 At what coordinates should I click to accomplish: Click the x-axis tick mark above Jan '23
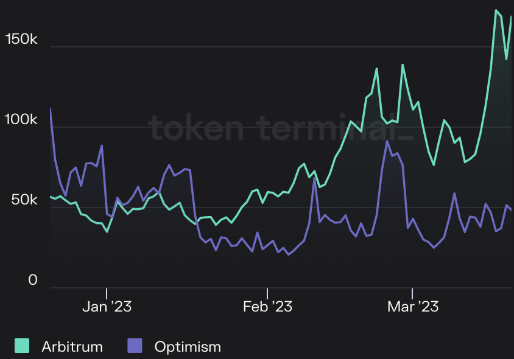click(107, 292)
